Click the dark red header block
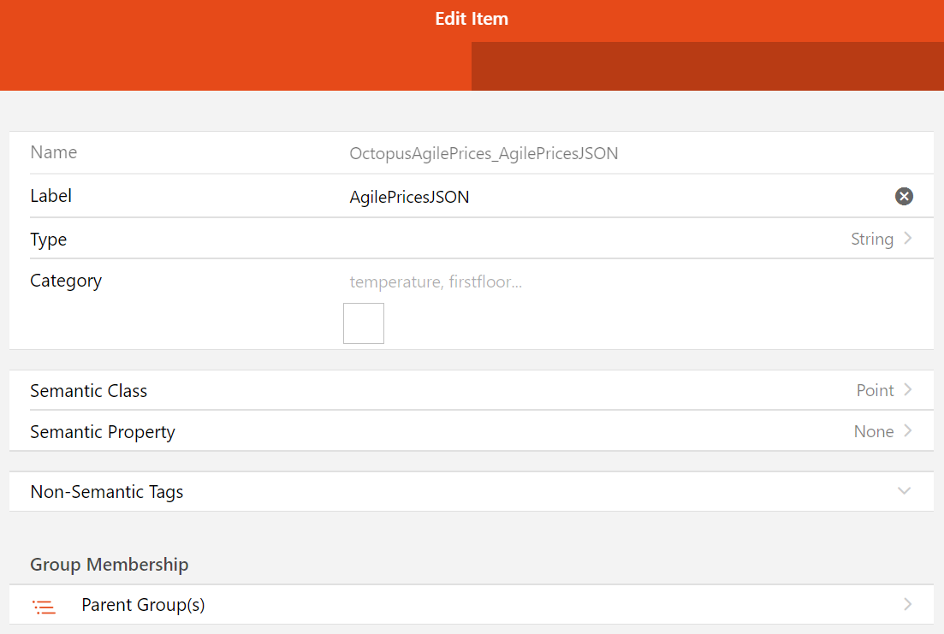 pyautogui.click(x=707, y=66)
